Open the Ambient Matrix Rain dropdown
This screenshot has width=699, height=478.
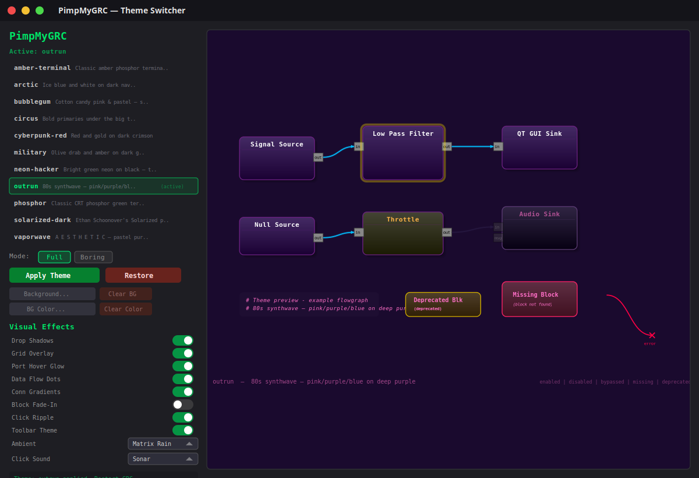pos(163,444)
